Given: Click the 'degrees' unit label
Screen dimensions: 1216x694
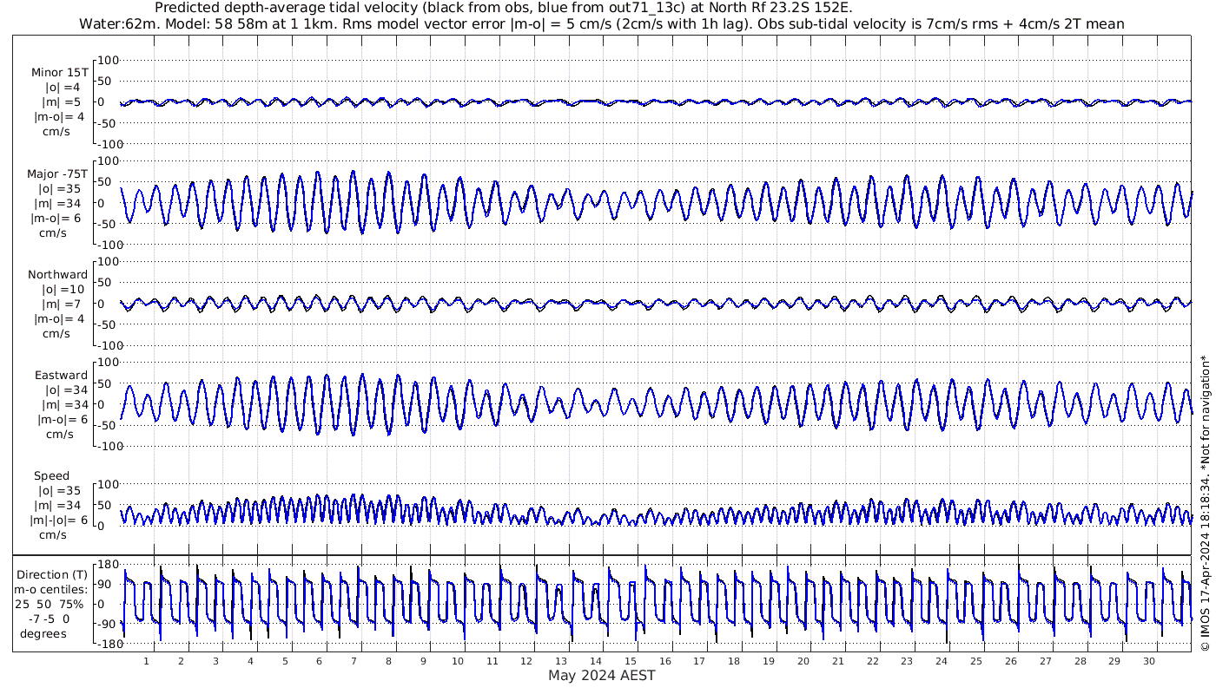Looking at the screenshot, I should [43, 634].
